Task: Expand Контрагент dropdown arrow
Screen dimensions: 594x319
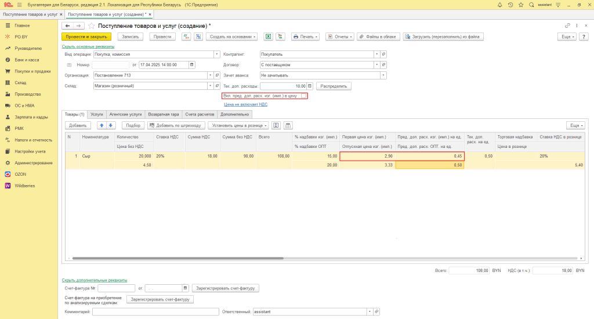Action: [376, 54]
